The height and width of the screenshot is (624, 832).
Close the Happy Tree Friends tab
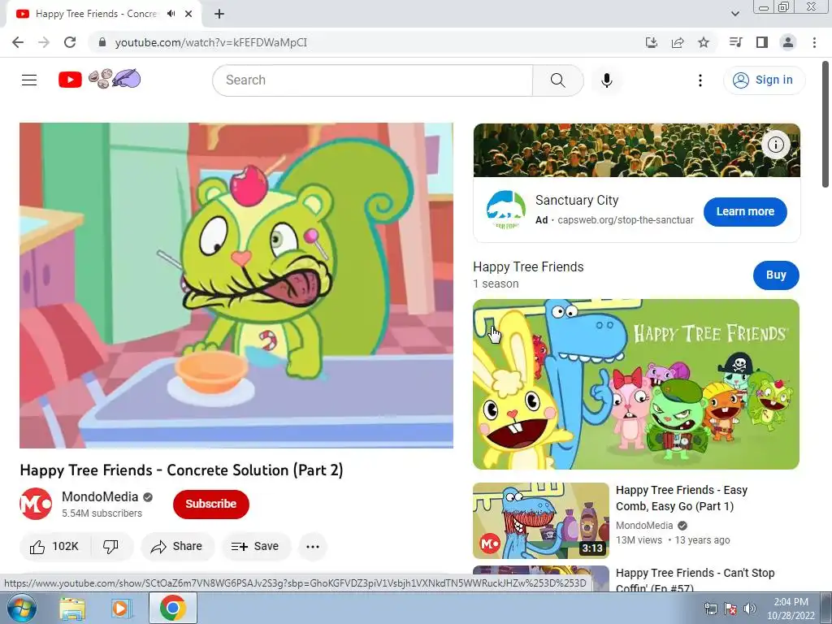coord(188,14)
